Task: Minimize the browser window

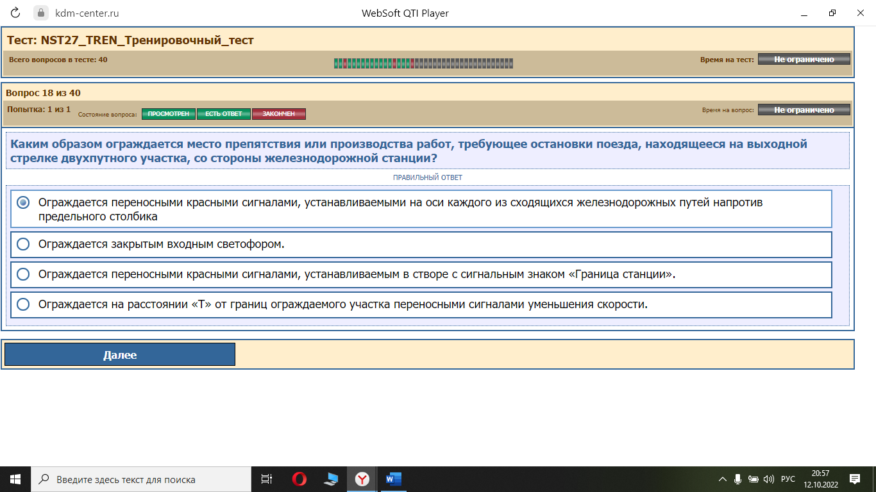Action: coord(804,13)
